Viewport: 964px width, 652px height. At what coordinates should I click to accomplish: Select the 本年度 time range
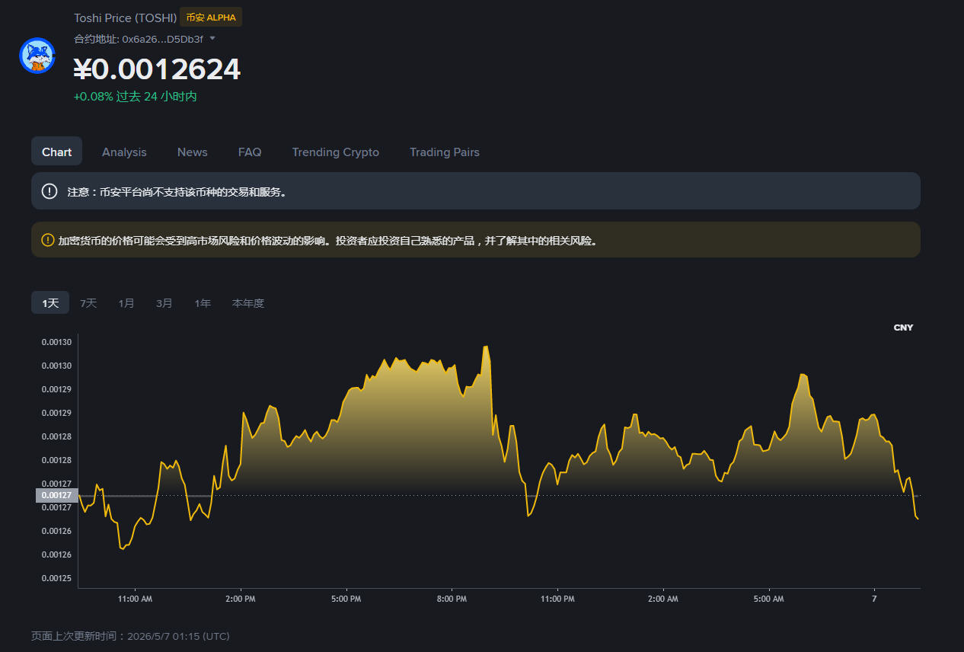(x=248, y=303)
